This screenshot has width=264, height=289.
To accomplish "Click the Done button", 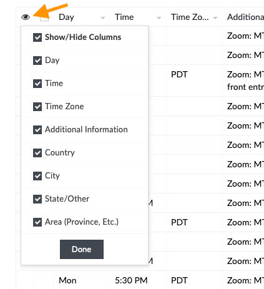I will tap(82, 249).
